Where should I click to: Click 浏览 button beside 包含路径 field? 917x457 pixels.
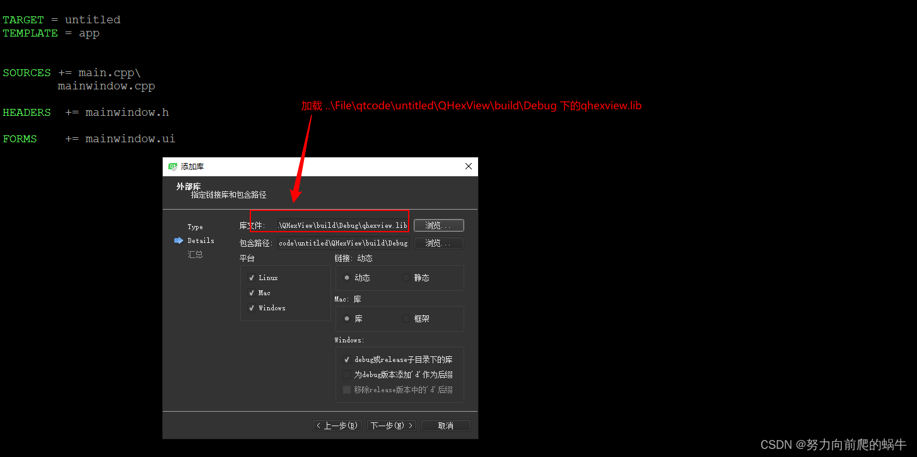coord(438,243)
